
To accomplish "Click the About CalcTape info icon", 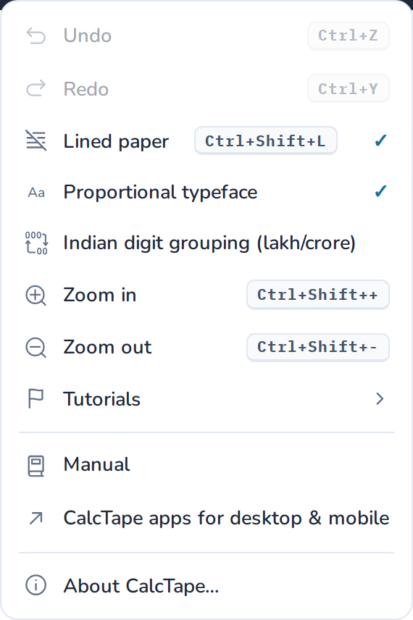I will tap(36, 585).
